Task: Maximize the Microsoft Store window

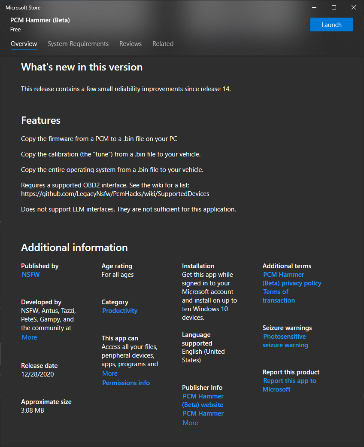Action: click(334, 7)
